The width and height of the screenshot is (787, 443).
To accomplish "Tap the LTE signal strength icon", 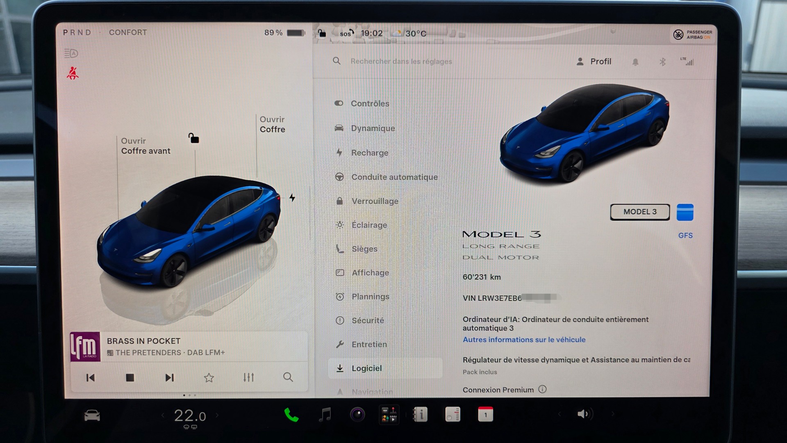I will [687, 62].
